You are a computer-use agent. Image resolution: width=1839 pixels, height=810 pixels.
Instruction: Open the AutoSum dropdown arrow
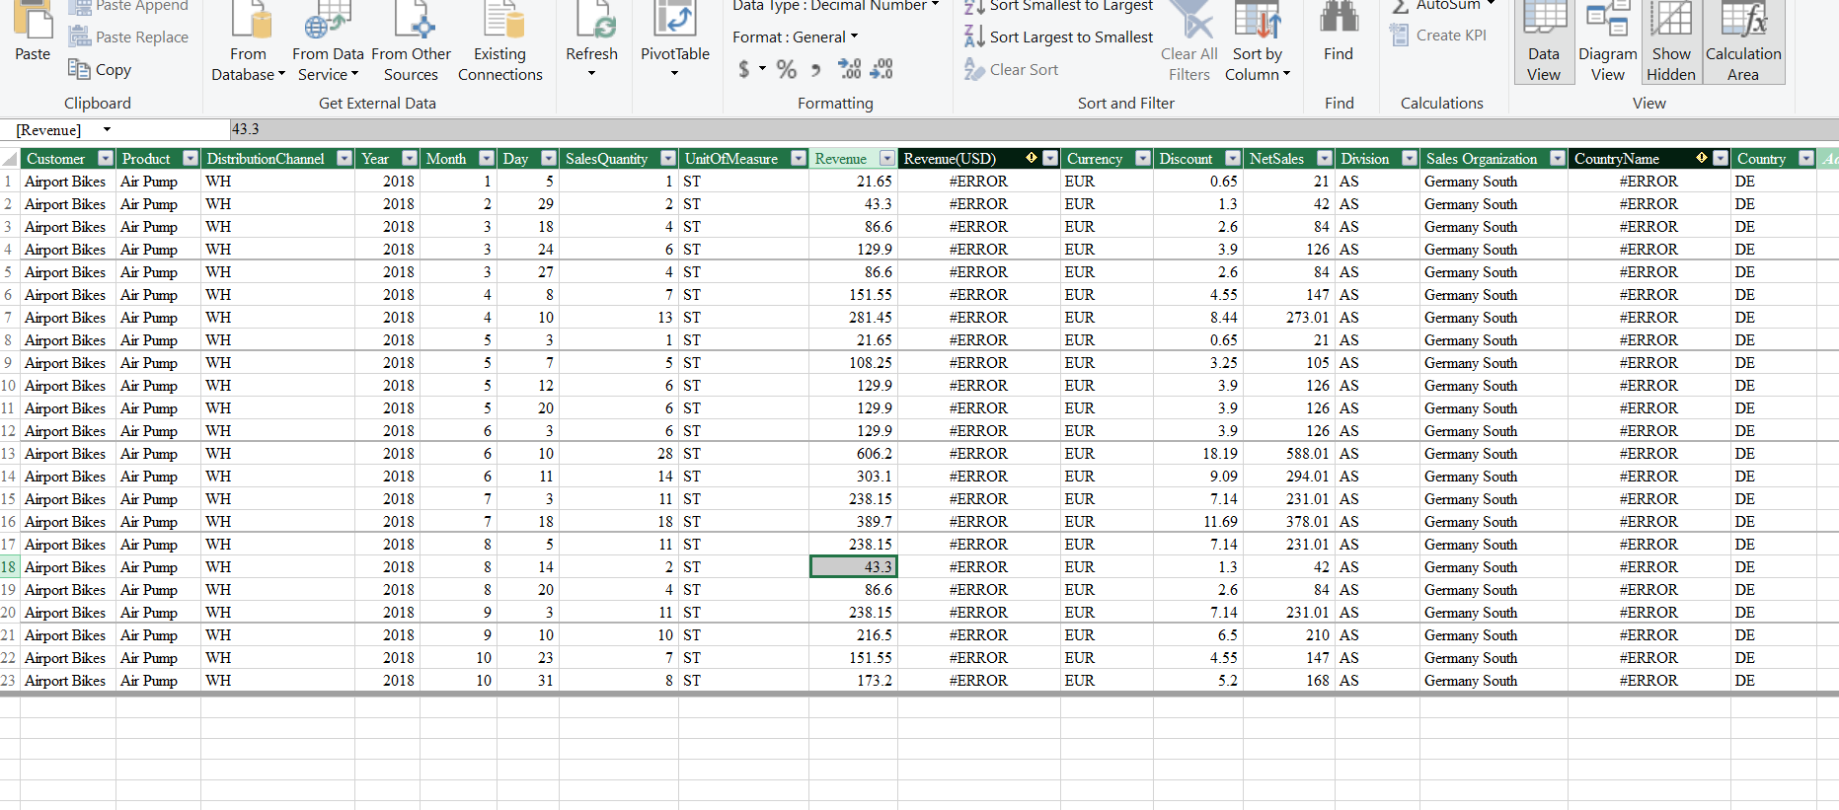pyautogui.click(x=1491, y=4)
